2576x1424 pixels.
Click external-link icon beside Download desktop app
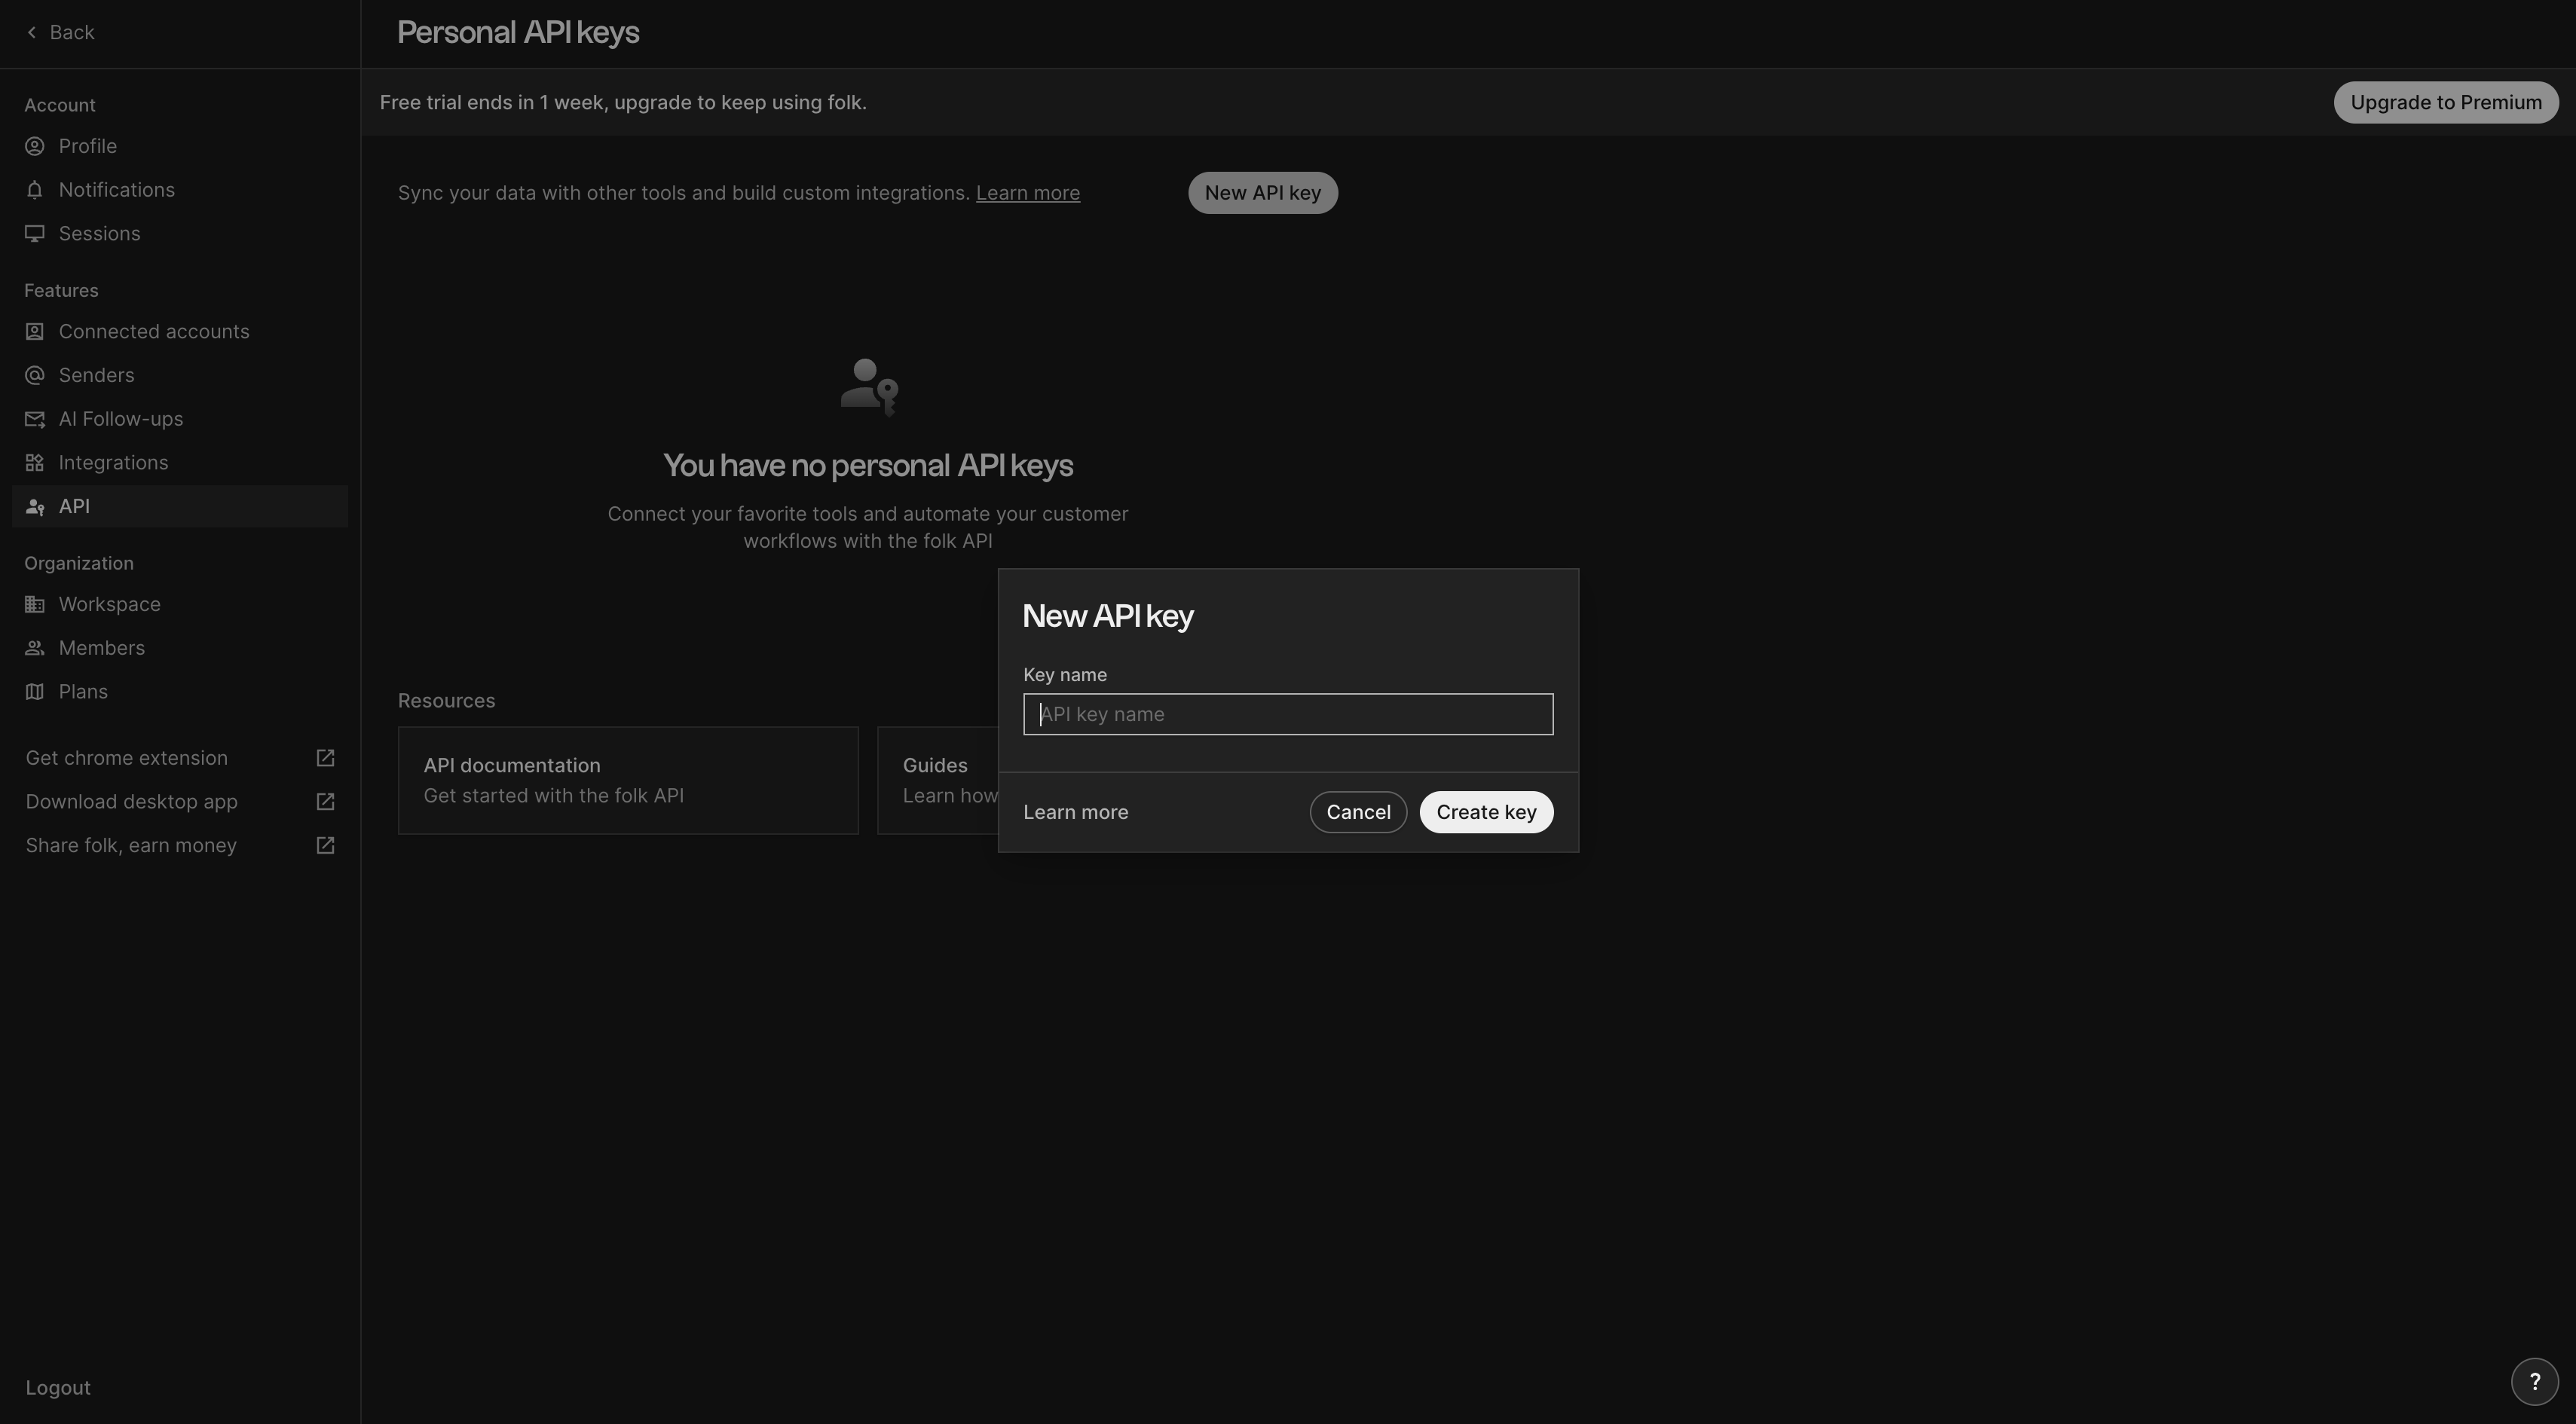coord(325,802)
